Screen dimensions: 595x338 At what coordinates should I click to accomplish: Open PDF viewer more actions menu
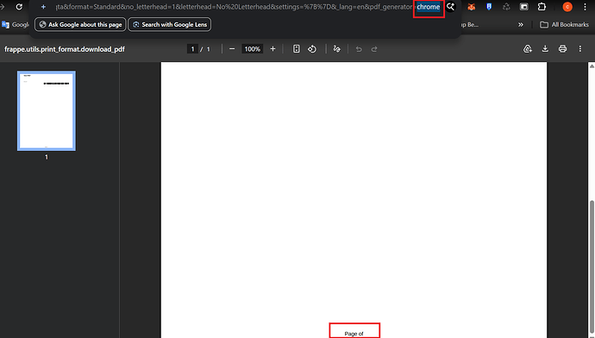(579, 49)
